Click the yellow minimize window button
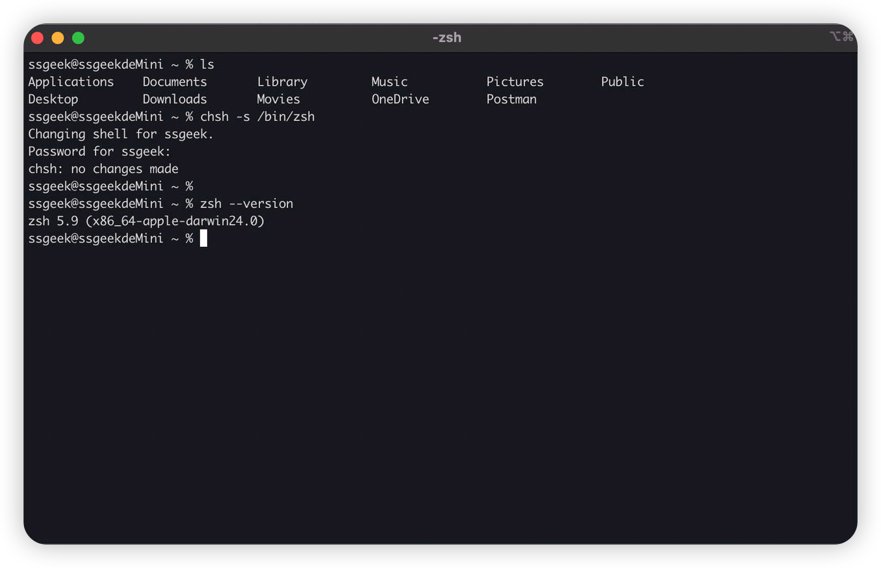The image size is (881, 568). point(58,38)
